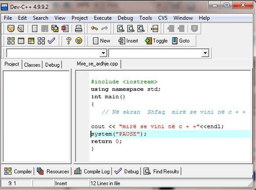Click the Goto bookmark button

pyautogui.click(x=181, y=41)
